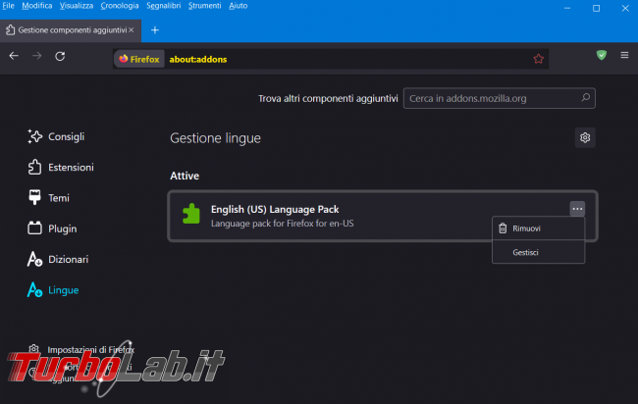Open the Cronologia menu
The height and width of the screenshot is (404, 638).
[x=120, y=6]
